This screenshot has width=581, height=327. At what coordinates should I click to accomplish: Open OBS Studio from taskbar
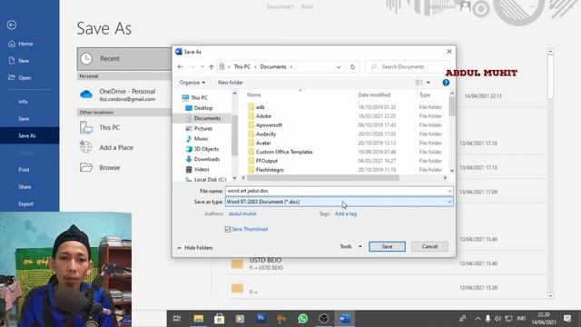pyautogui.click(x=323, y=319)
